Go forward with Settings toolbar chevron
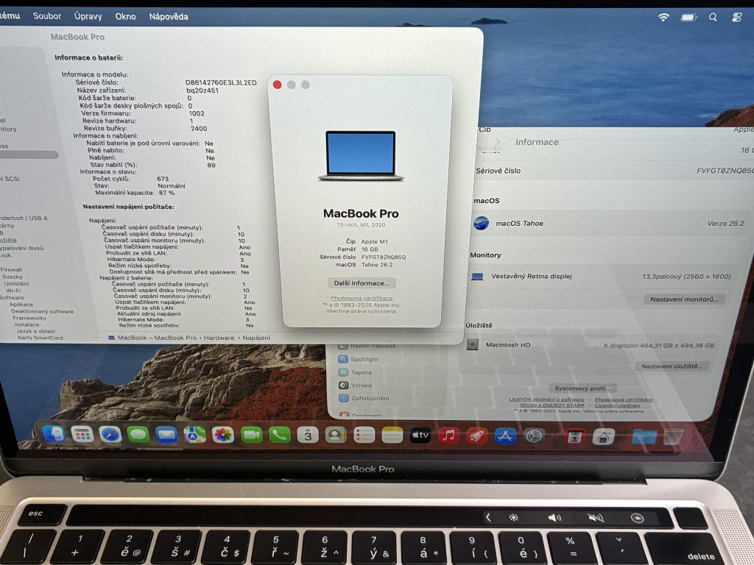 pos(497,142)
